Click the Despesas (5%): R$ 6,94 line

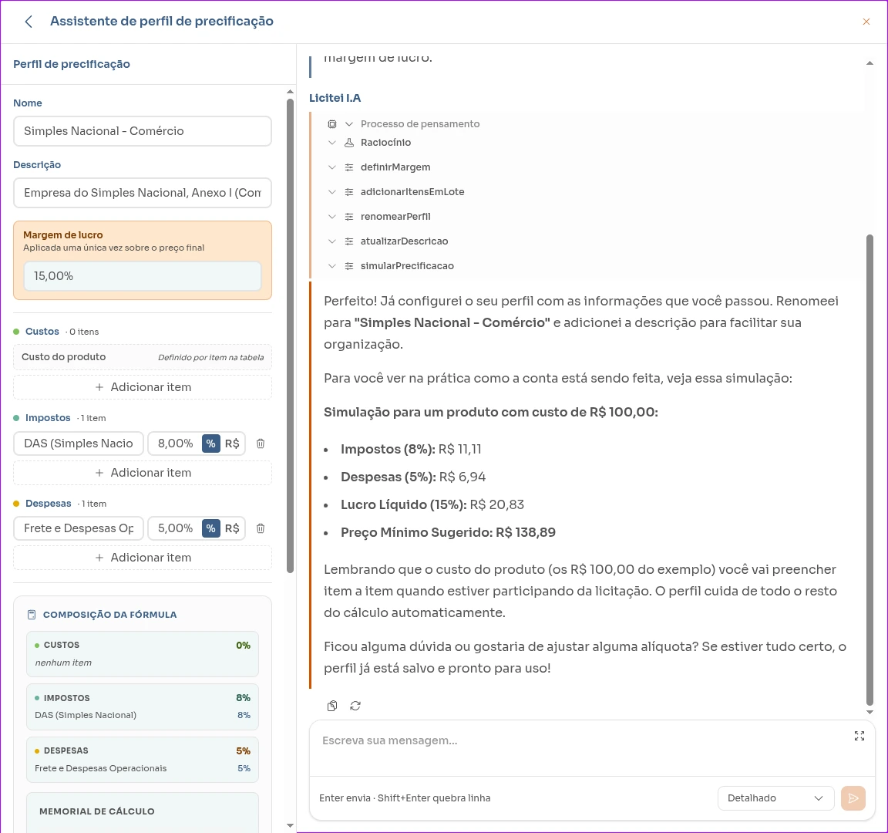click(413, 477)
